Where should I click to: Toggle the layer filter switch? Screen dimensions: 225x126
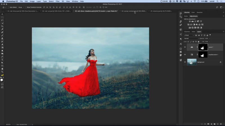coord(210,35)
